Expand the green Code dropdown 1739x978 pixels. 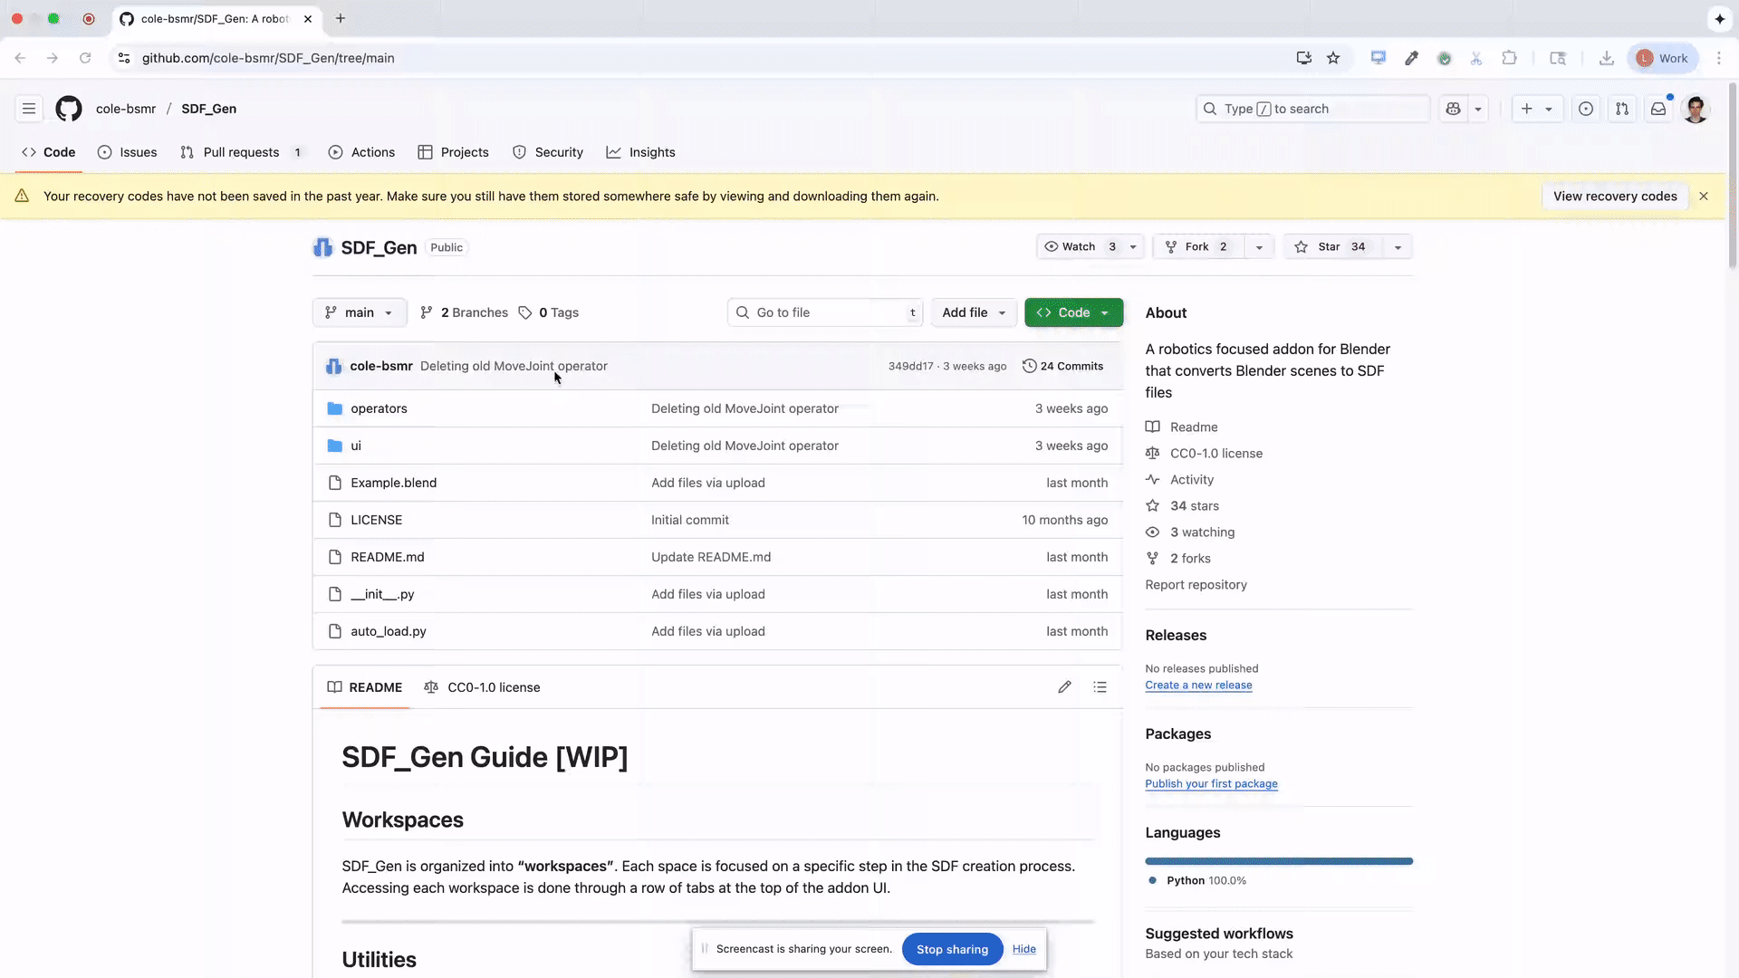coord(1073,312)
